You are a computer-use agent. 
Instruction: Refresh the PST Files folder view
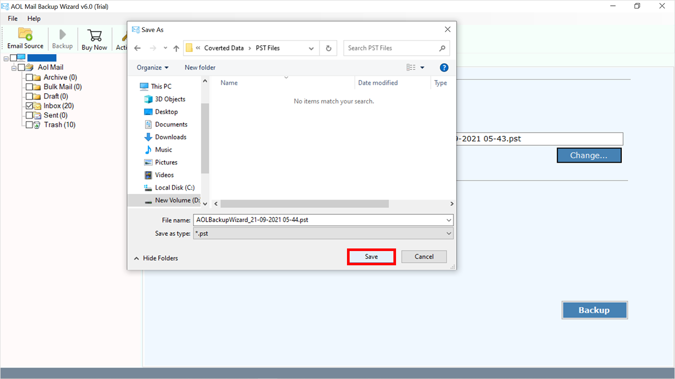[329, 48]
